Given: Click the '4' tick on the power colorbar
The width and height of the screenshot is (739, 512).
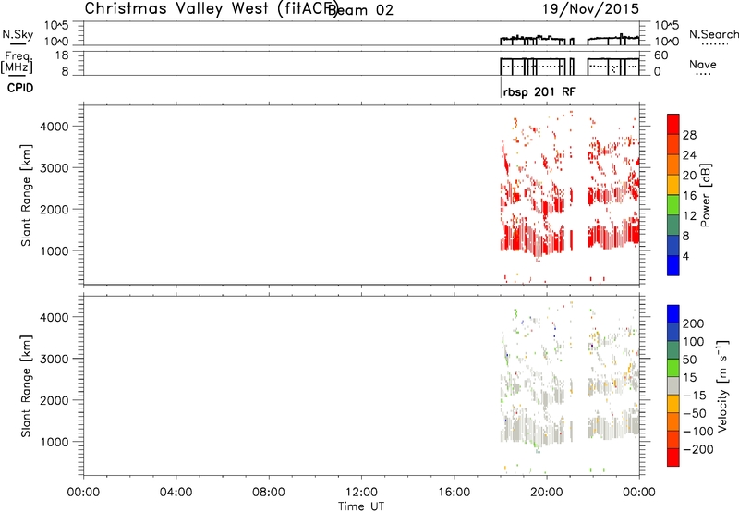Looking at the screenshot, I should click(x=685, y=256).
